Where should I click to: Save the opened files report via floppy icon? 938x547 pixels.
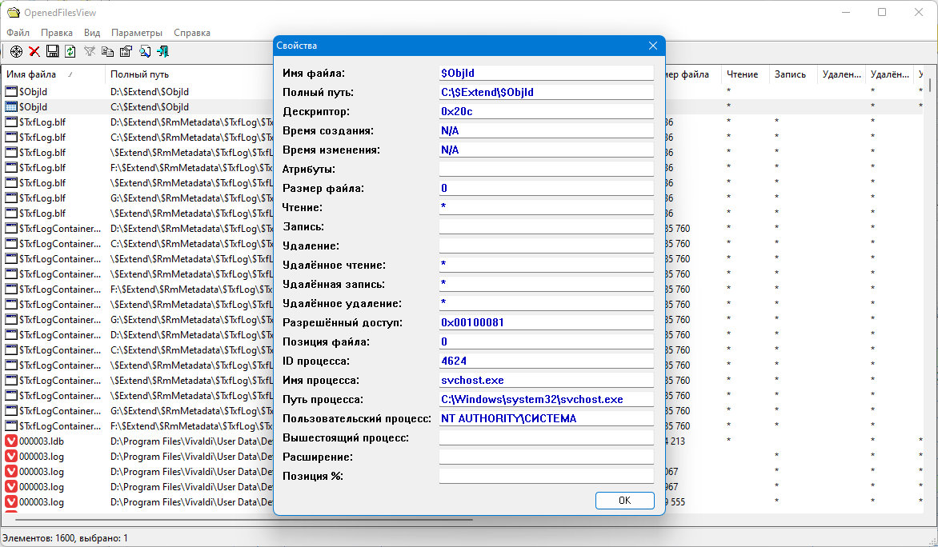tap(52, 51)
